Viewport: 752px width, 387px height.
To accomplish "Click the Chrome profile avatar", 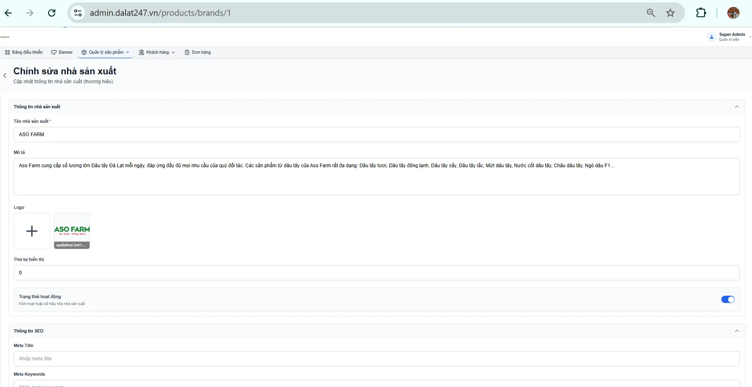I will coord(733,13).
